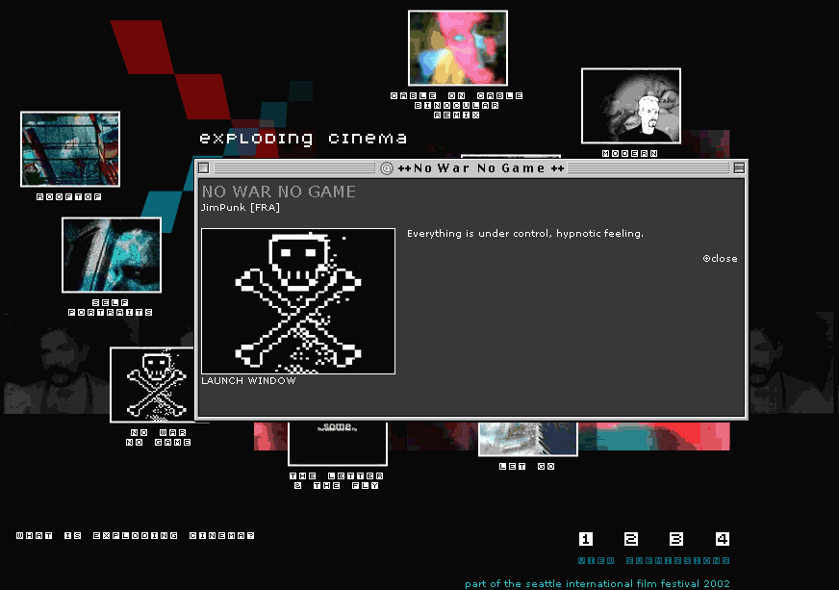Open the Rooftop film thumbnail
839x590 pixels.
[70, 148]
